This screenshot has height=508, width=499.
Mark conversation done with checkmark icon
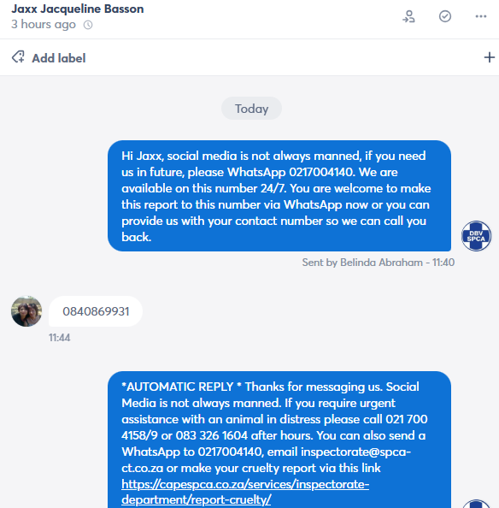pos(445,16)
